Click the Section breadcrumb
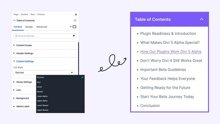The width and height of the screenshot is (220, 124). (x=25, y=15)
